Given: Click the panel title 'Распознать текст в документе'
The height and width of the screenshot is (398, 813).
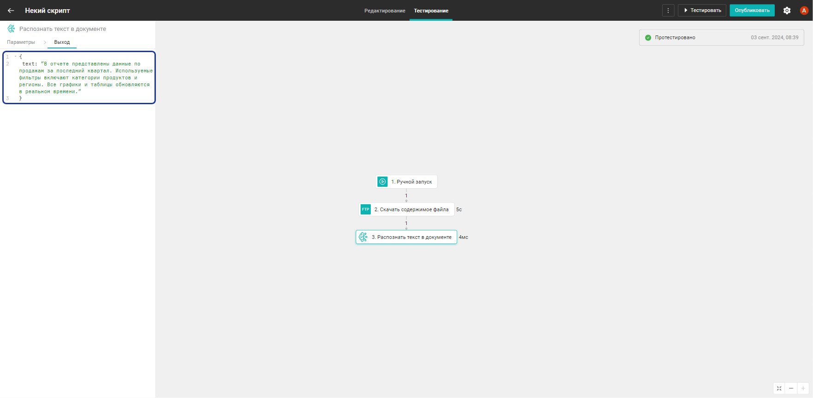Looking at the screenshot, I should [x=63, y=29].
